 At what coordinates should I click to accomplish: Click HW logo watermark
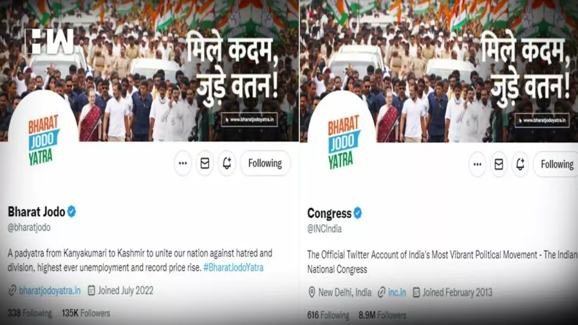(50, 42)
